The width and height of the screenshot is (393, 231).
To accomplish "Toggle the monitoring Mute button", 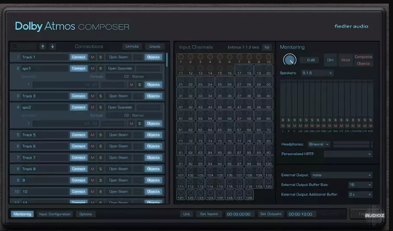I will 345,60.
